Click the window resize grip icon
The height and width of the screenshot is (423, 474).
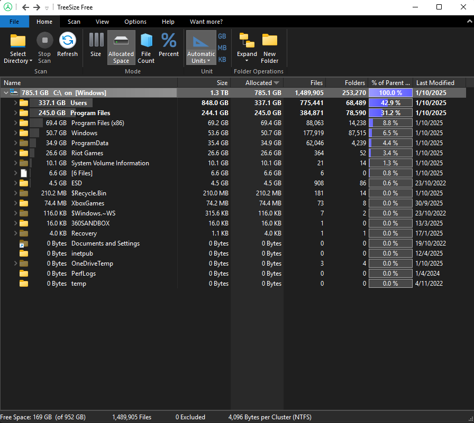pos(471,419)
